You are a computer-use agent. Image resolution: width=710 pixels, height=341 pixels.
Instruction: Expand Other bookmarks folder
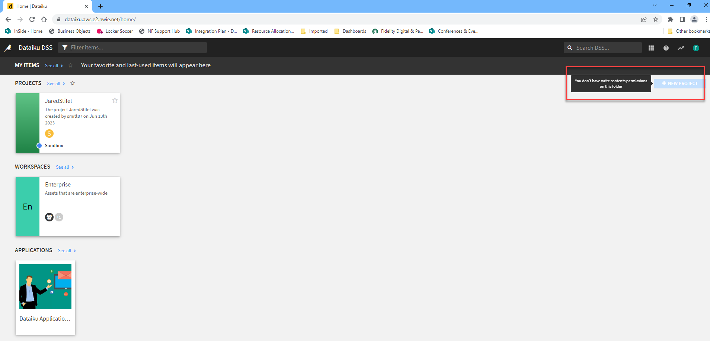click(x=689, y=31)
